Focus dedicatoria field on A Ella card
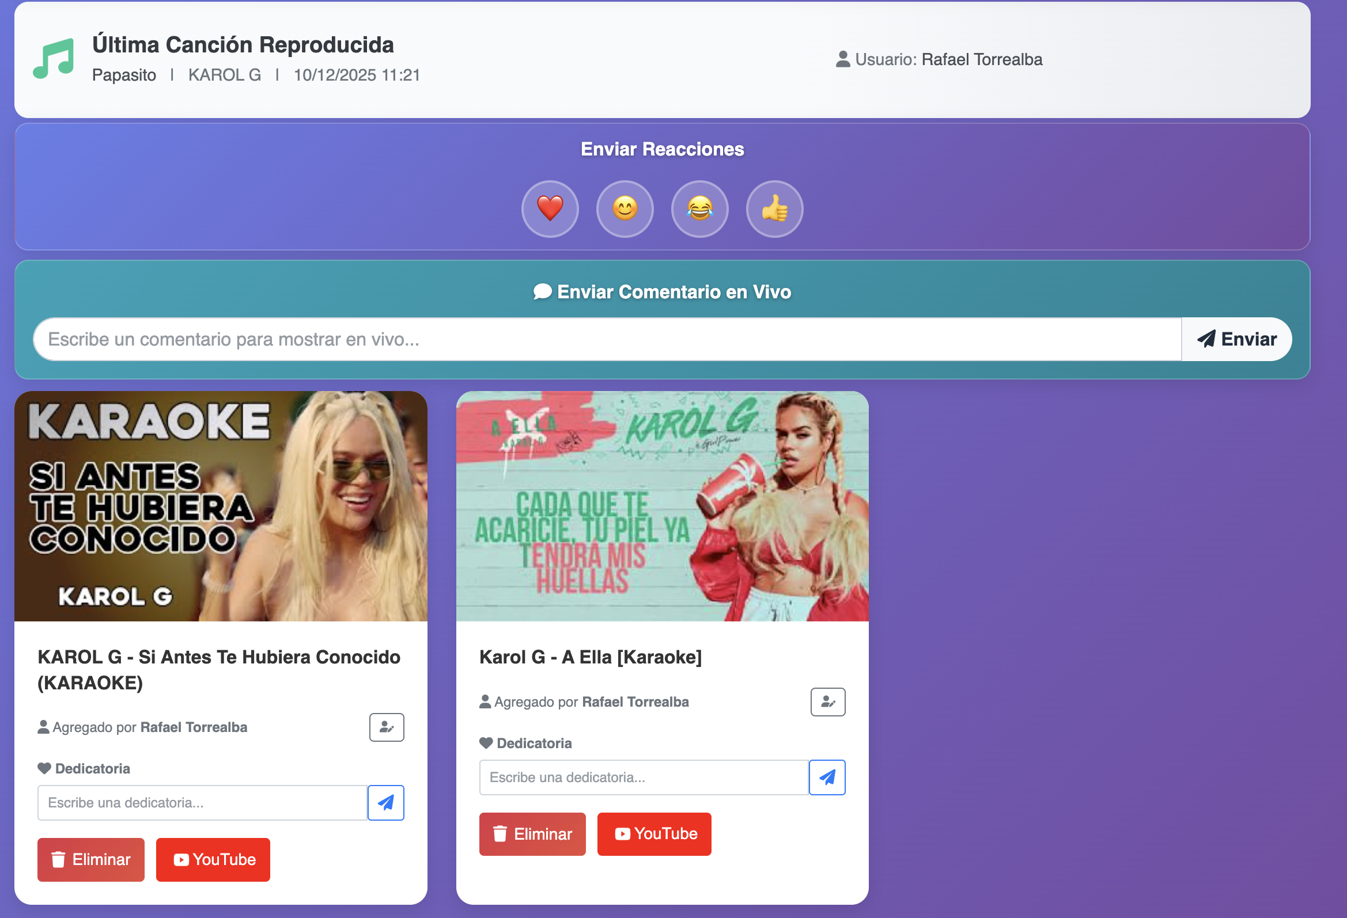The image size is (1347, 918). pos(644,776)
